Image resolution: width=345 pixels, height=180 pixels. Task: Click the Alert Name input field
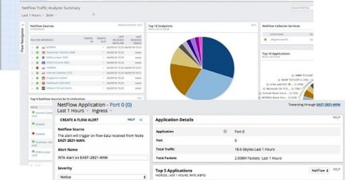point(103,157)
